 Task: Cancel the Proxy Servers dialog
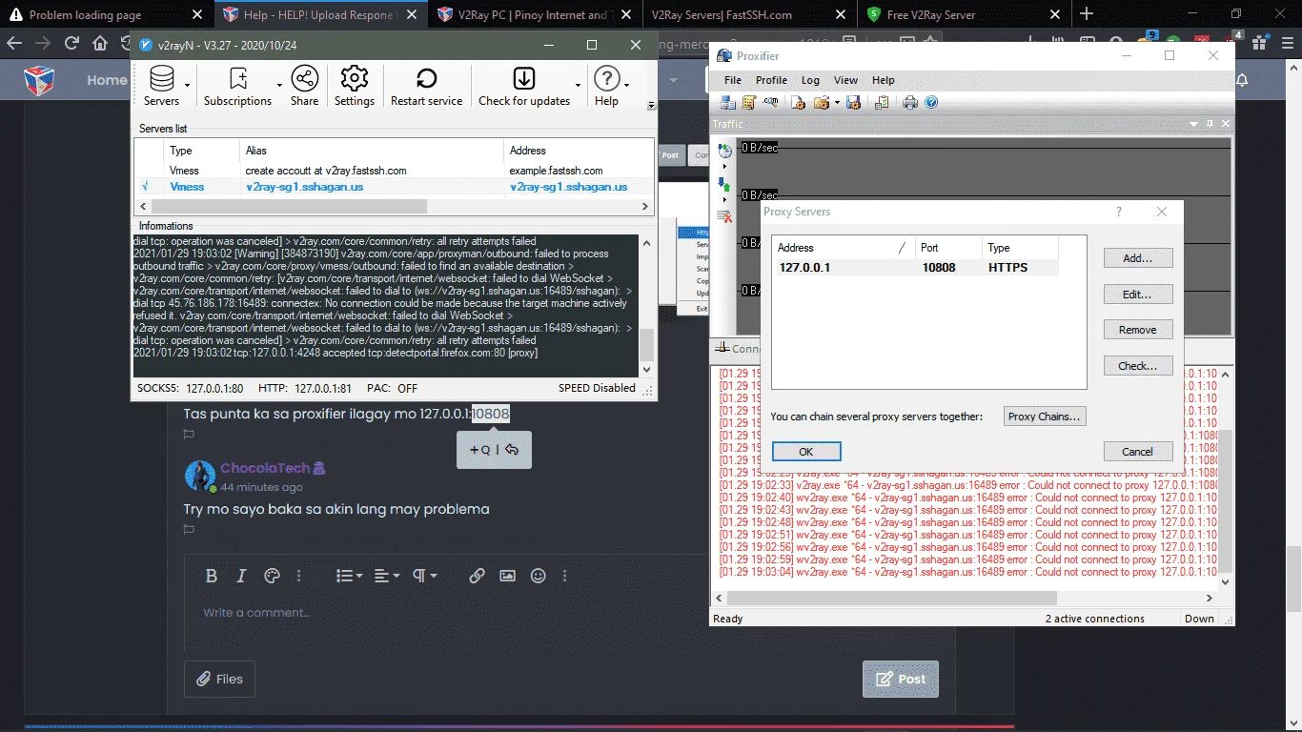pos(1138,452)
